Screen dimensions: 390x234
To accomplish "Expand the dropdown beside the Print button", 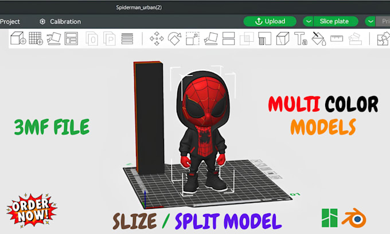I will (370, 21).
